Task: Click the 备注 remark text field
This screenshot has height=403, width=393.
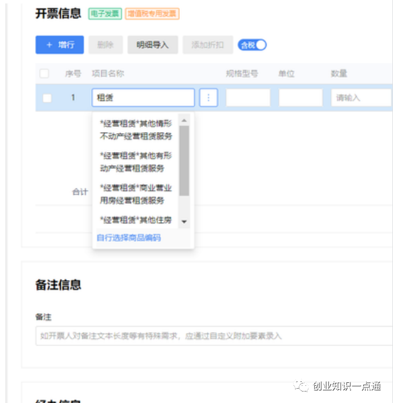Action: tap(214, 336)
